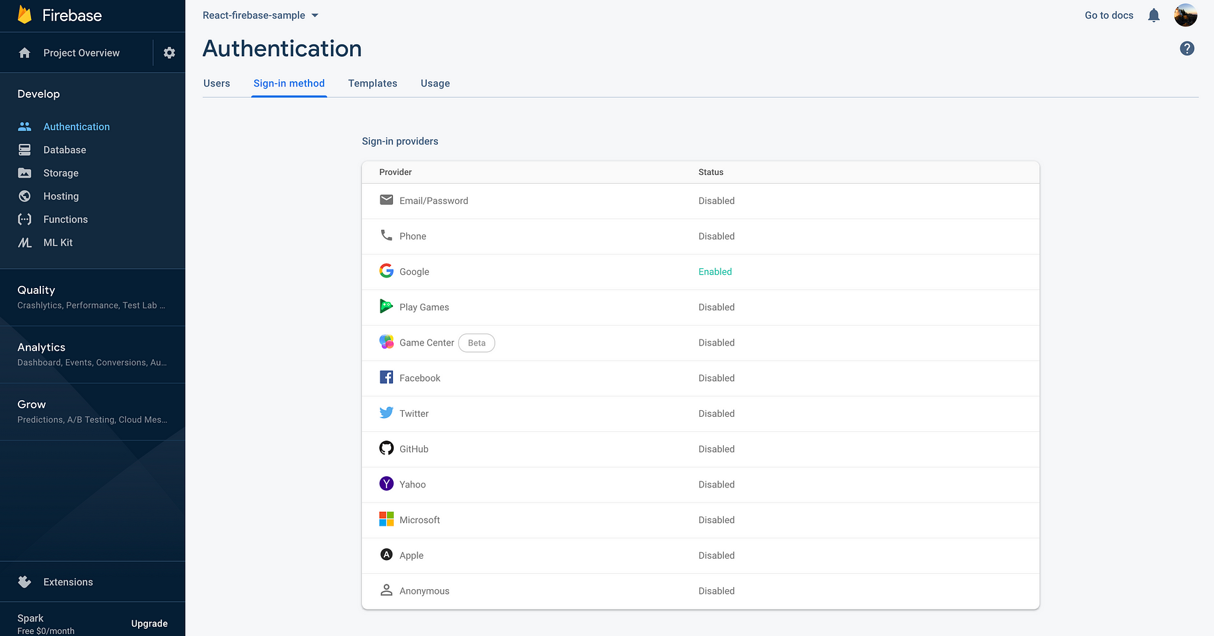The width and height of the screenshot is (1214, 636).
Task: Click the Disabled status for Yahoo
Action: pos(717,484)
